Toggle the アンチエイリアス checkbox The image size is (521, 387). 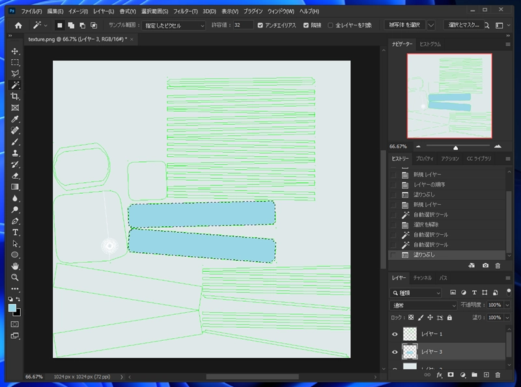(x=260, y=25)
